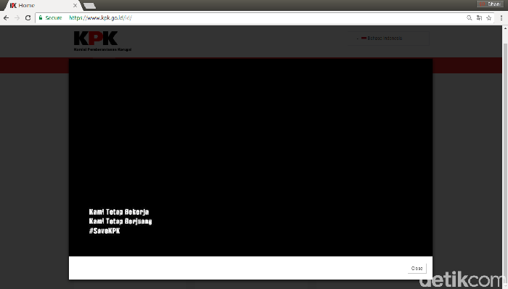Viewport: 508px width, 289px height.
Task: Open the translate page icon
Action: tap(479, 18)
